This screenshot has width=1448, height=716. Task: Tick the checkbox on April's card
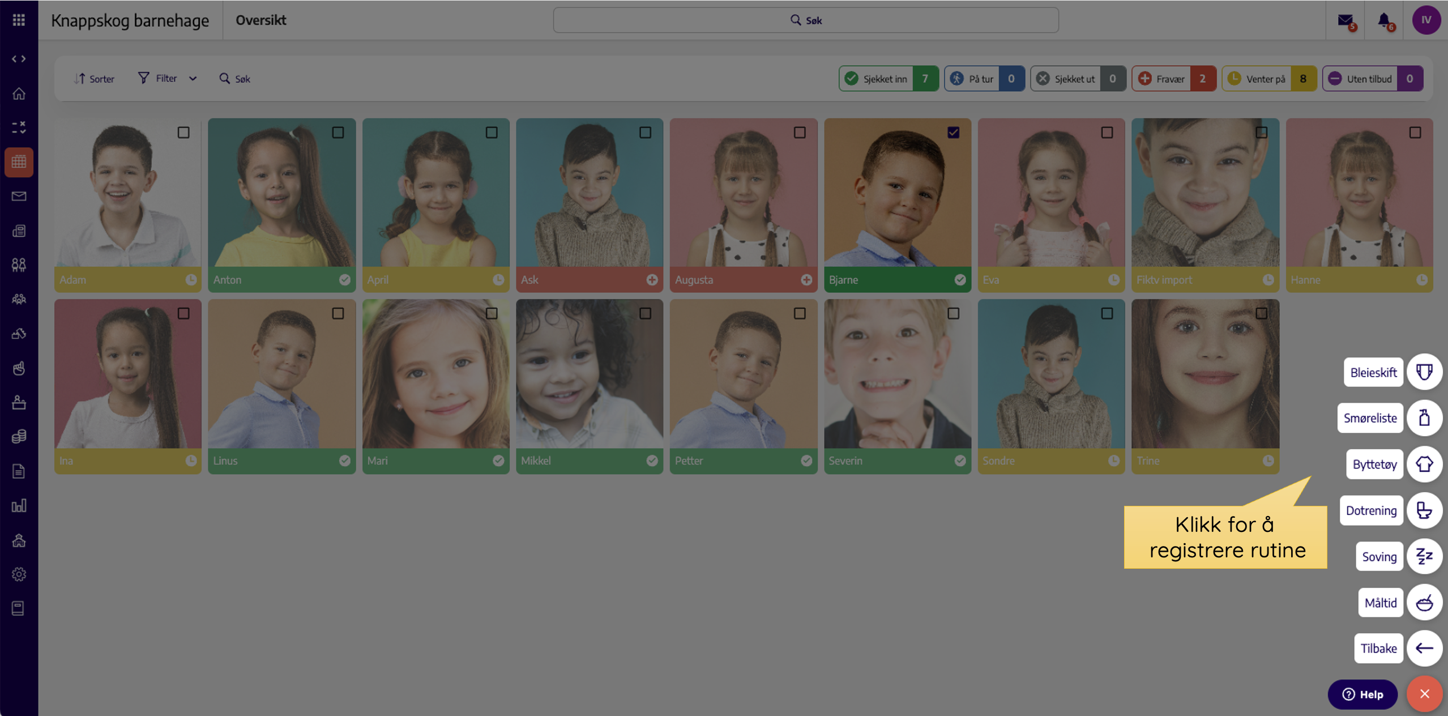coord(492,133)
